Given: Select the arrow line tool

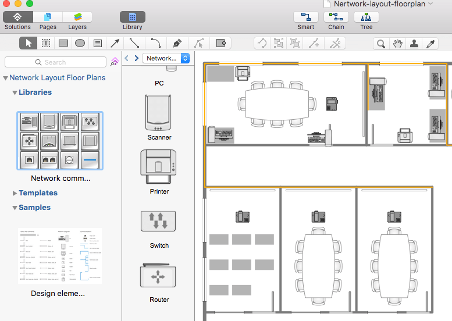Looking at the screenshot, I should [x=115, y=43].
